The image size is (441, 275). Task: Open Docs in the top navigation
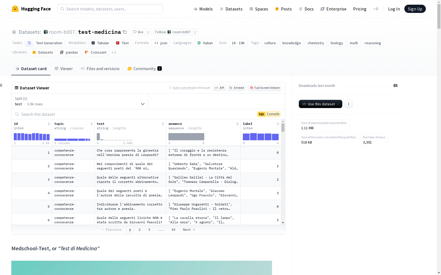pos(306,9)
